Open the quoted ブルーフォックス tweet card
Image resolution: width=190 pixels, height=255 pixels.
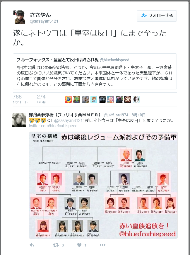[x=95, y=72]
